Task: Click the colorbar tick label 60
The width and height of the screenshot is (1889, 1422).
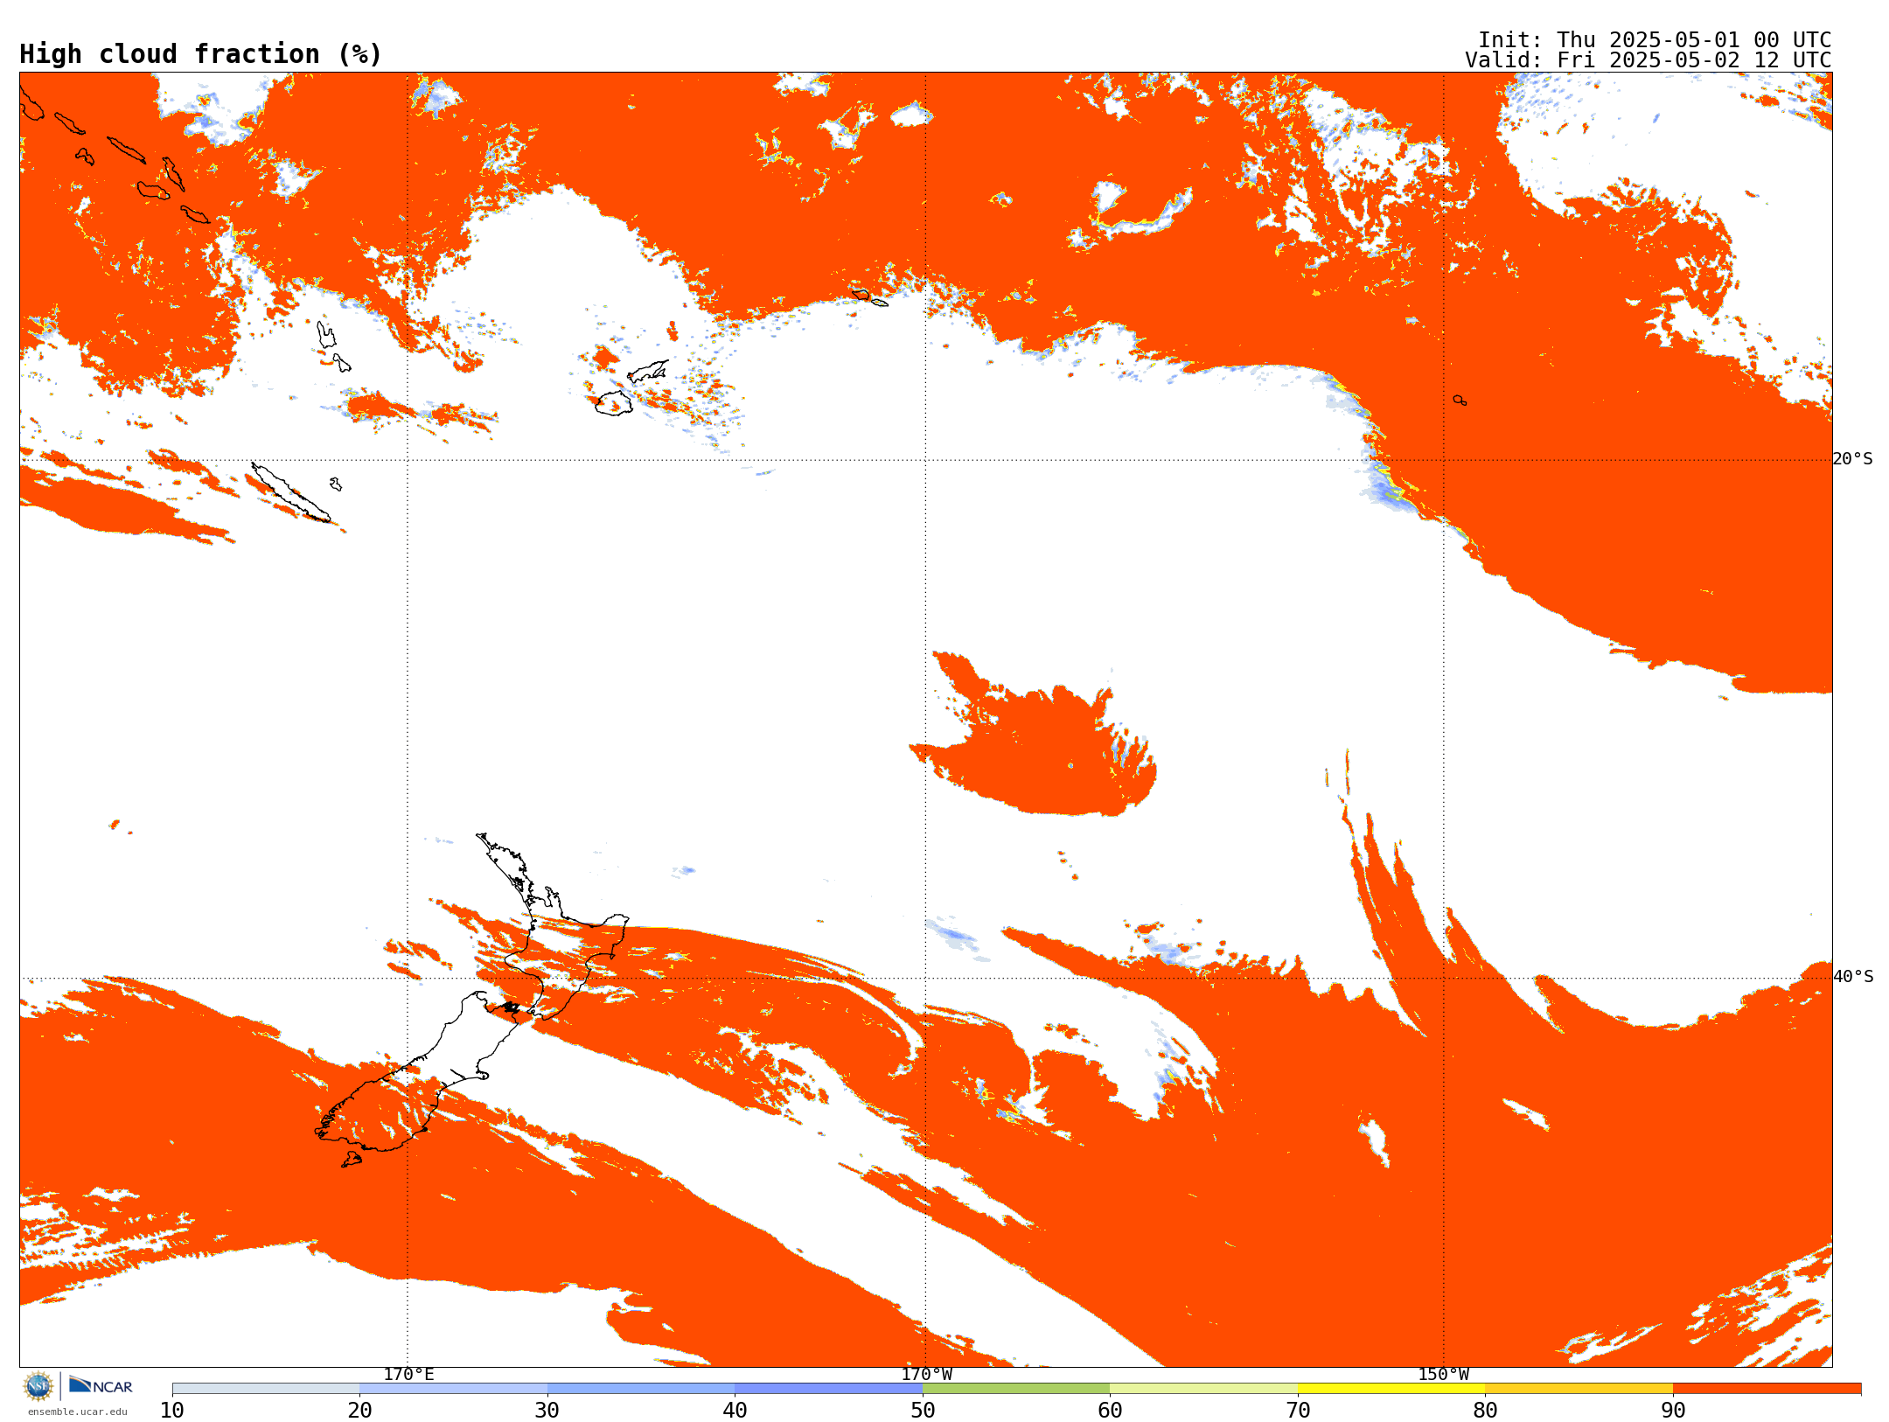Action: pos(1110,1411)
